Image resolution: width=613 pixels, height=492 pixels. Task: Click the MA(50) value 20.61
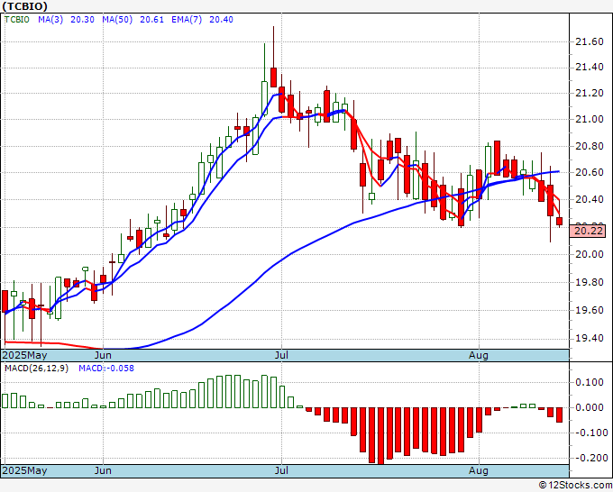click(x=151, y=19)
